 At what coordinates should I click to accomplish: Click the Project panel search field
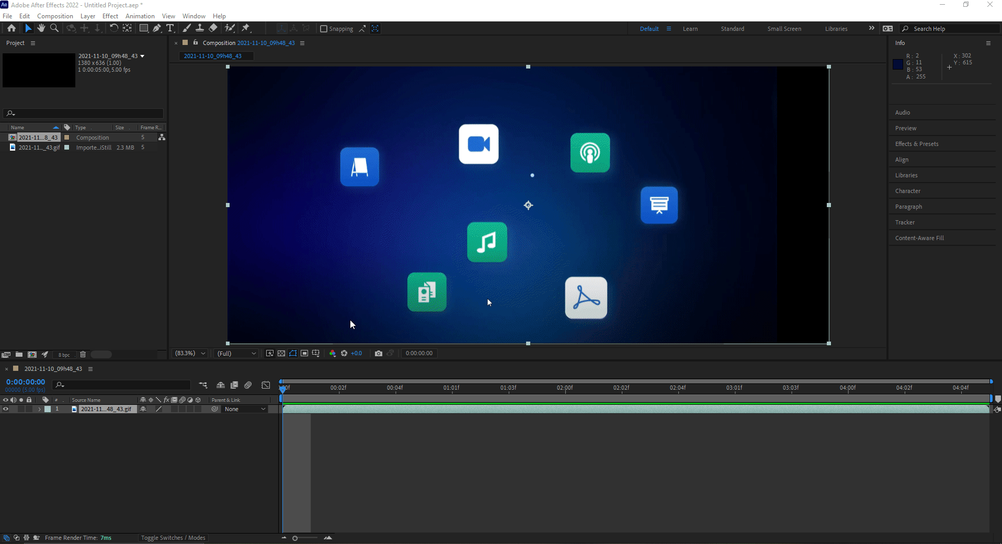pyautogui.click(x=84, y=113)
